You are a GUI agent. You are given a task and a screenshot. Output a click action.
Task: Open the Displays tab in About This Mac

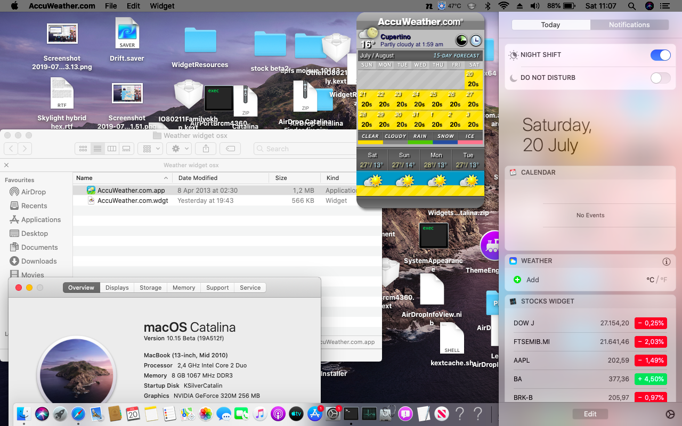point(117,288)
